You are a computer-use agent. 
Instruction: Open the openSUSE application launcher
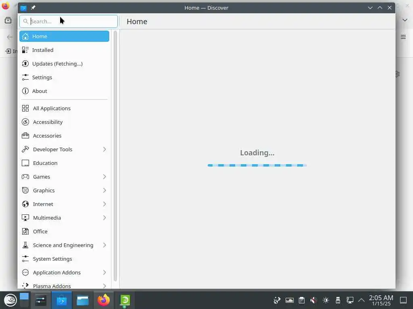click(x=10, y=300)
